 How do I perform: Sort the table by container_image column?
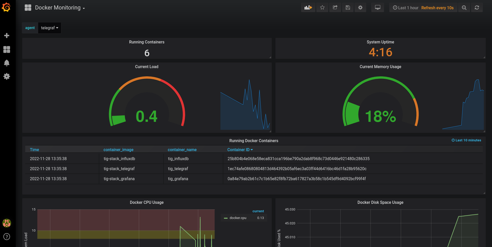click(118, 150)
